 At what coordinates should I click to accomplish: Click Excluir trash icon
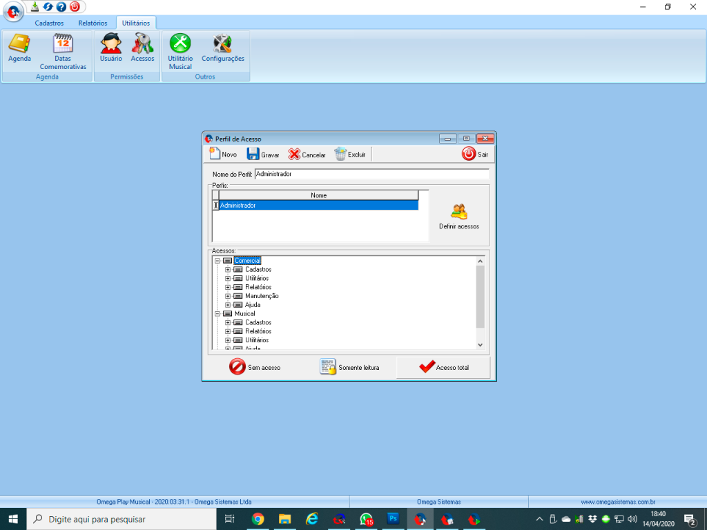pos(350,154)
